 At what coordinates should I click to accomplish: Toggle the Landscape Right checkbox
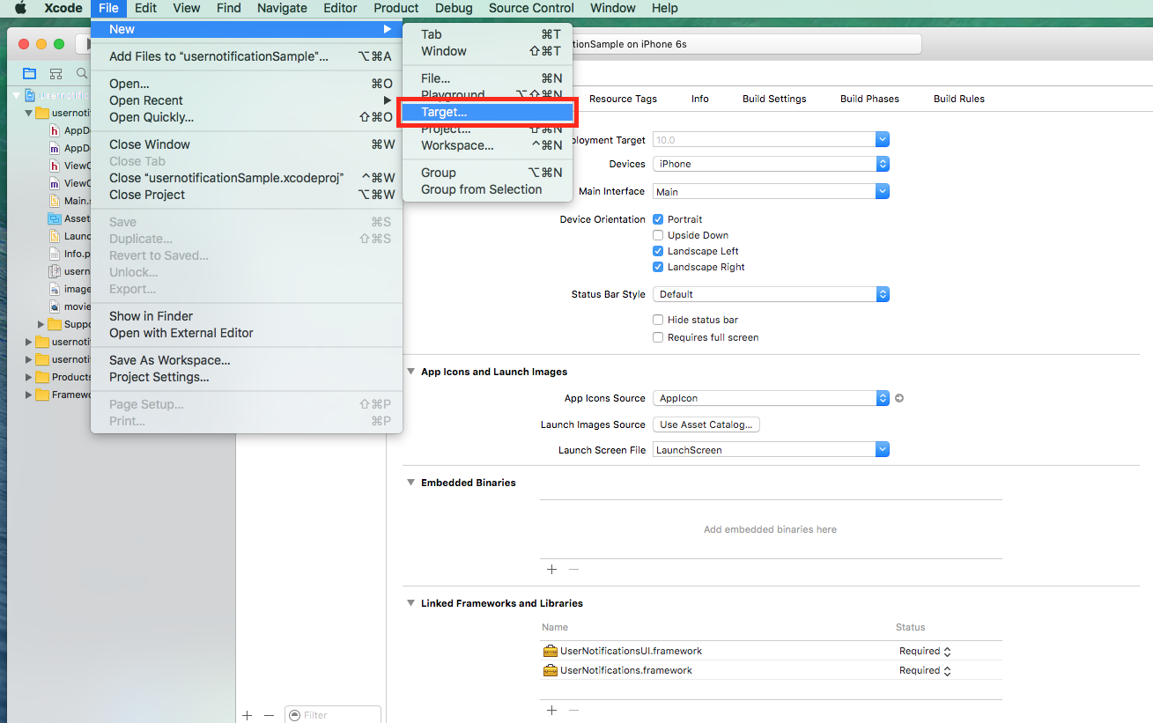coord(658,267)
